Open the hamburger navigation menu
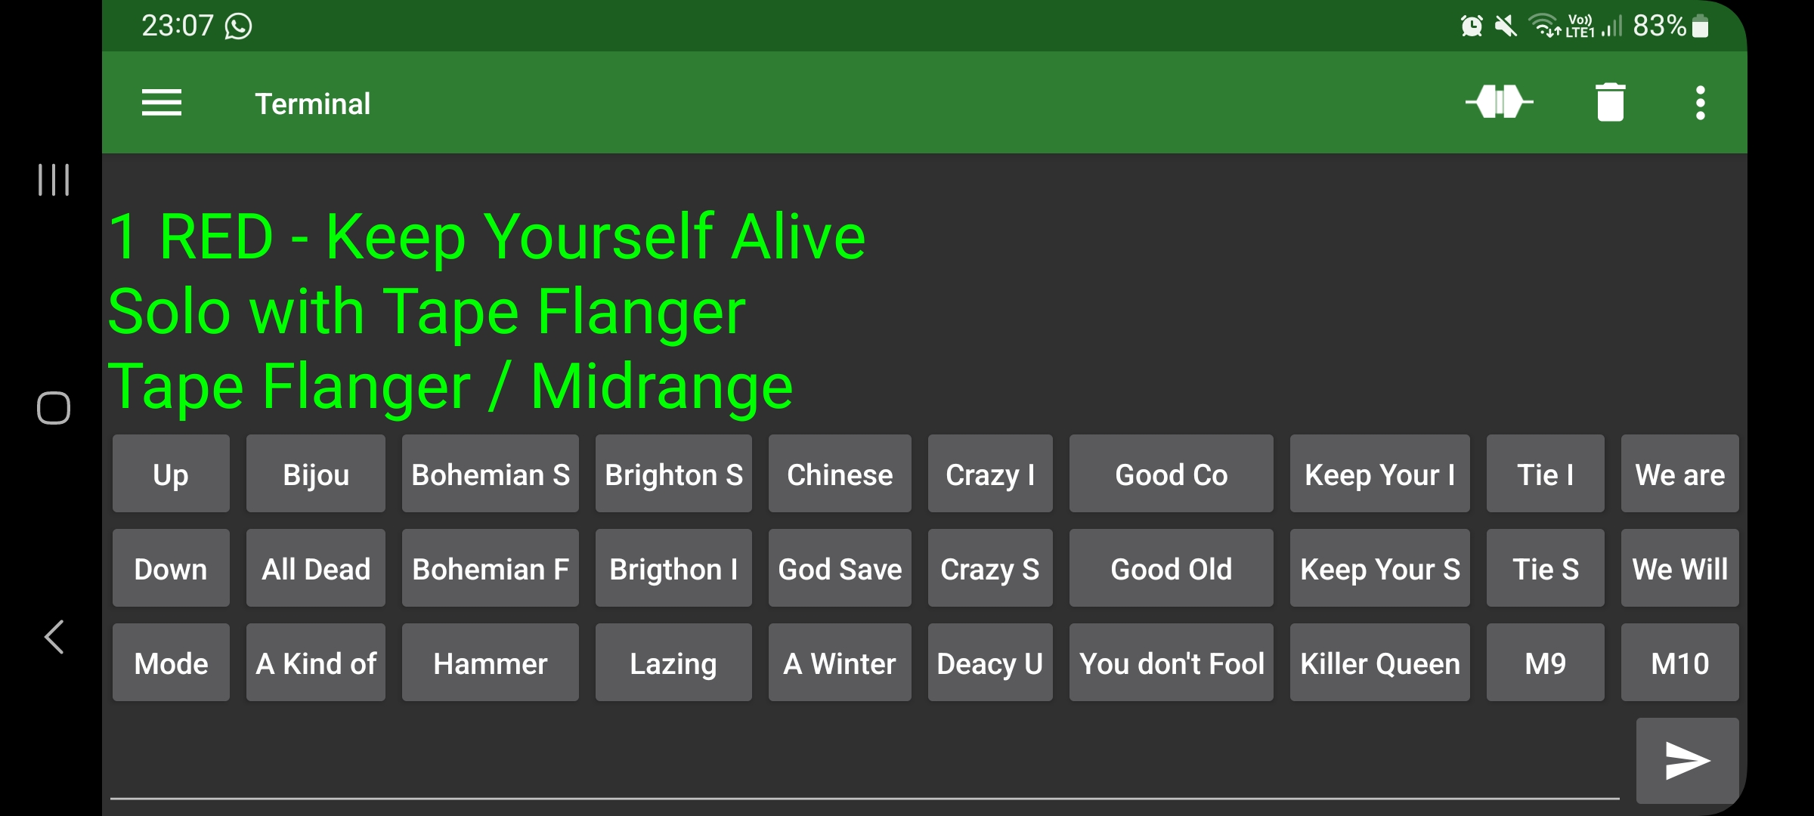The height and width of the screenshot is (816, 1814). pos(162,103)
